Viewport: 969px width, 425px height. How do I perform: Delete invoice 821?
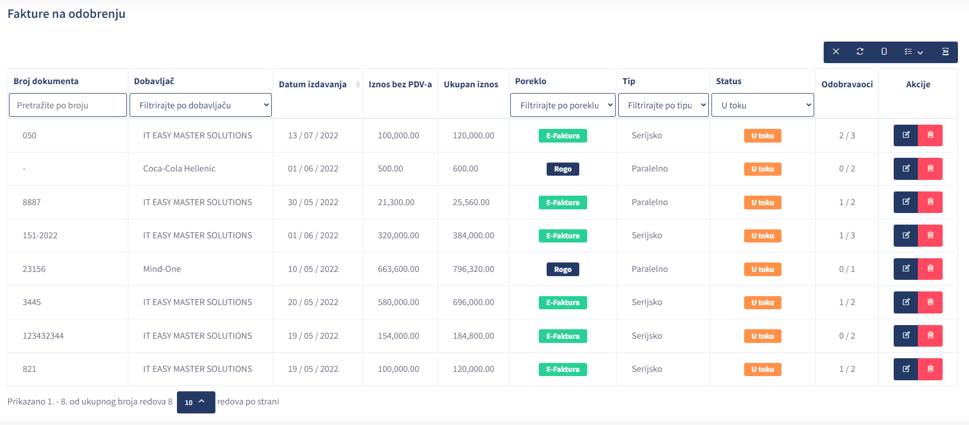click(930, 369)
